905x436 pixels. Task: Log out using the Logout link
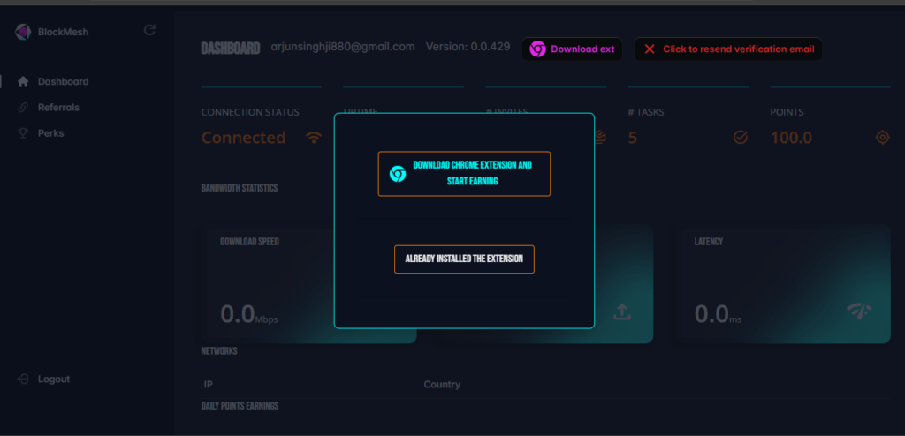pyautogui.click(x=54, y=379)
